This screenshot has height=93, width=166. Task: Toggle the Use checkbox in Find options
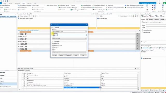(x=53, y=50)
